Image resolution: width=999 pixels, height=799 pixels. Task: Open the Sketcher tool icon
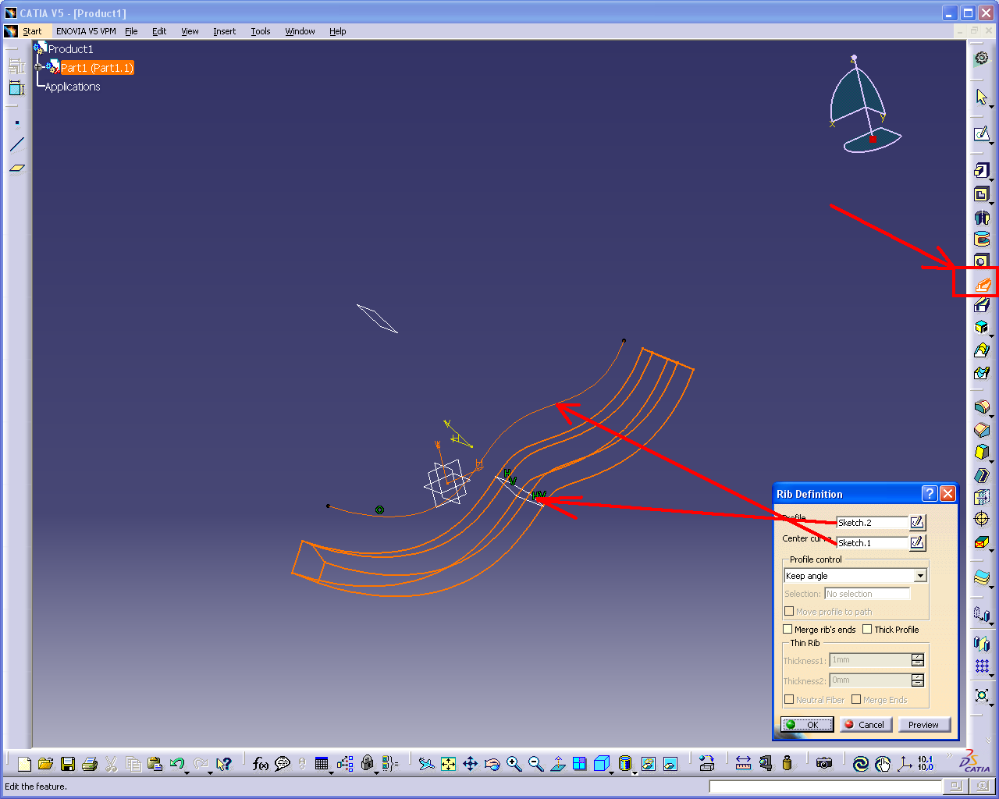[x=982, y=133]
